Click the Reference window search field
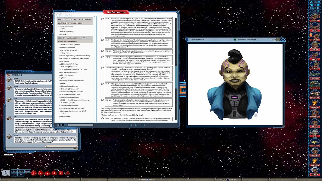 click(x=80, y=125)
